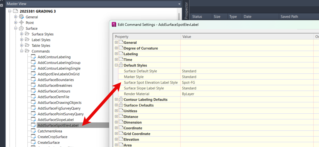The height and width of the screenshot is (147, 319).
Task: Click the CreateCropSurface command icon
Action: coord(33,137)
